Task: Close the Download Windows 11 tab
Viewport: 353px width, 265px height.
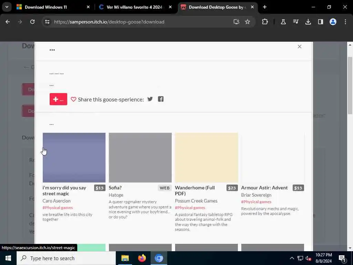Action: click(x=88, y=7)
